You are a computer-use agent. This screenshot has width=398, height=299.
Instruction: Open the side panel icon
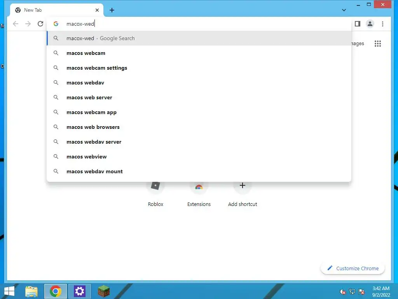point(358,24)
